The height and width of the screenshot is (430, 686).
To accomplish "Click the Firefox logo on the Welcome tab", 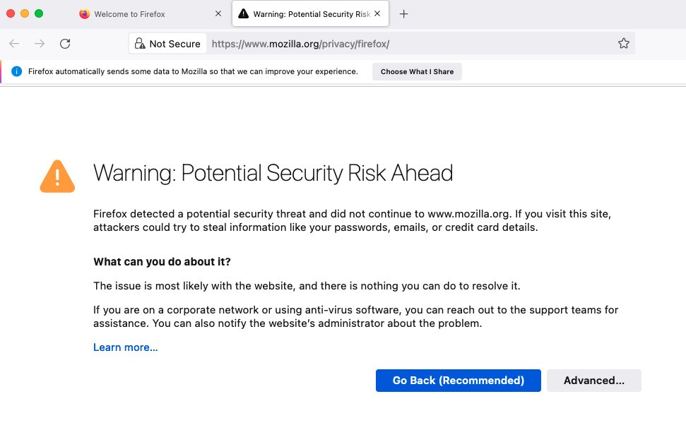I will (85, 14).
